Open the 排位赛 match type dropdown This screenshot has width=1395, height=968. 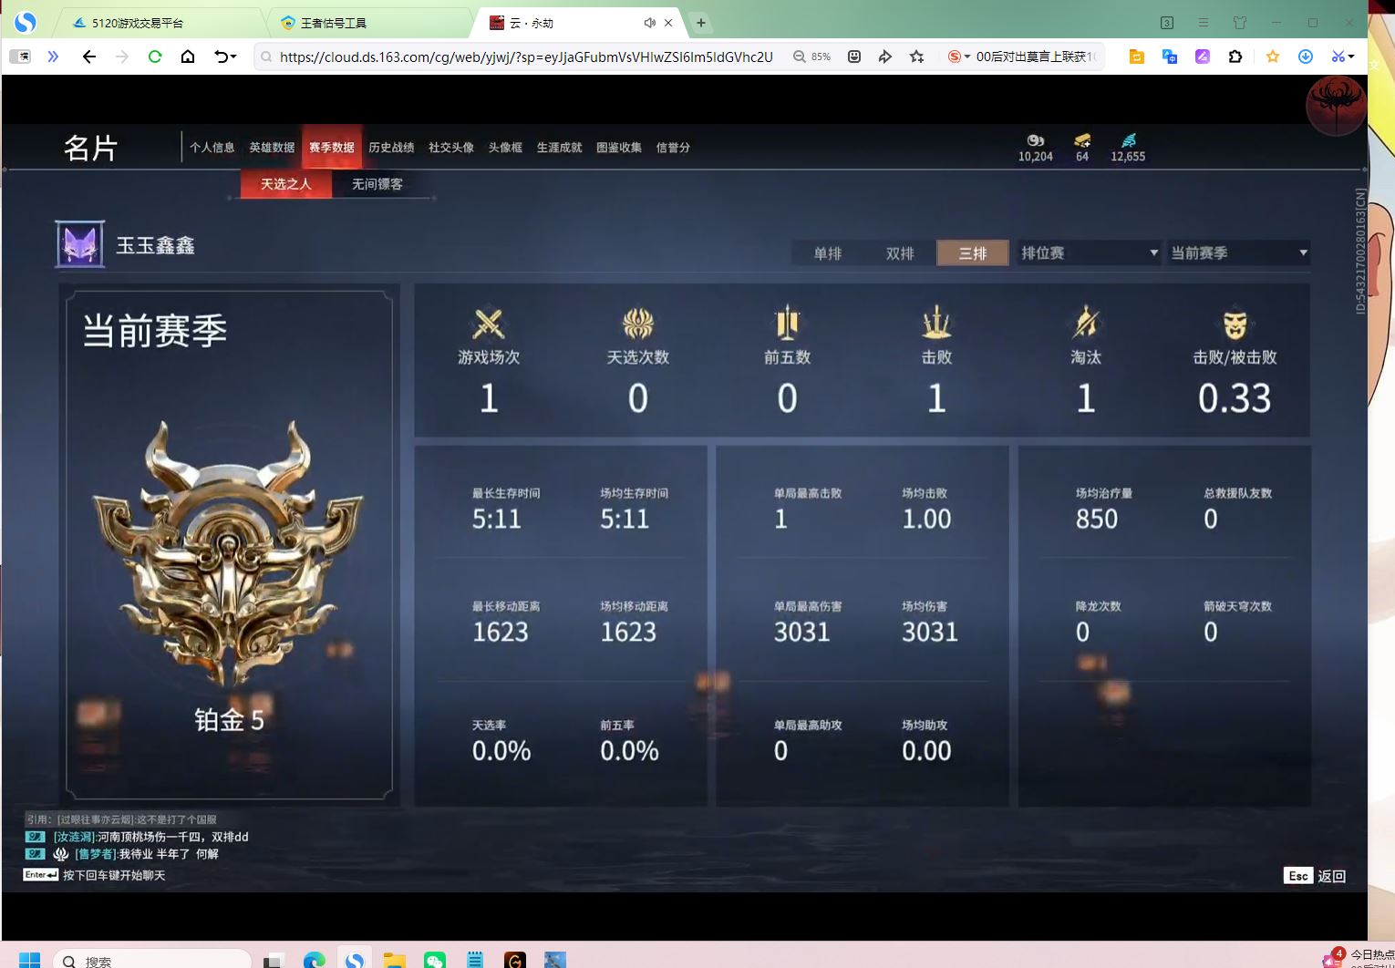[1089, 252]
